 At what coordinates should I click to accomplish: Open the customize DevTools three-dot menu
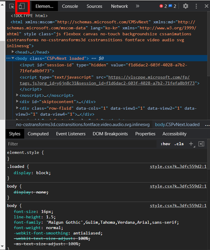[196, 6]
